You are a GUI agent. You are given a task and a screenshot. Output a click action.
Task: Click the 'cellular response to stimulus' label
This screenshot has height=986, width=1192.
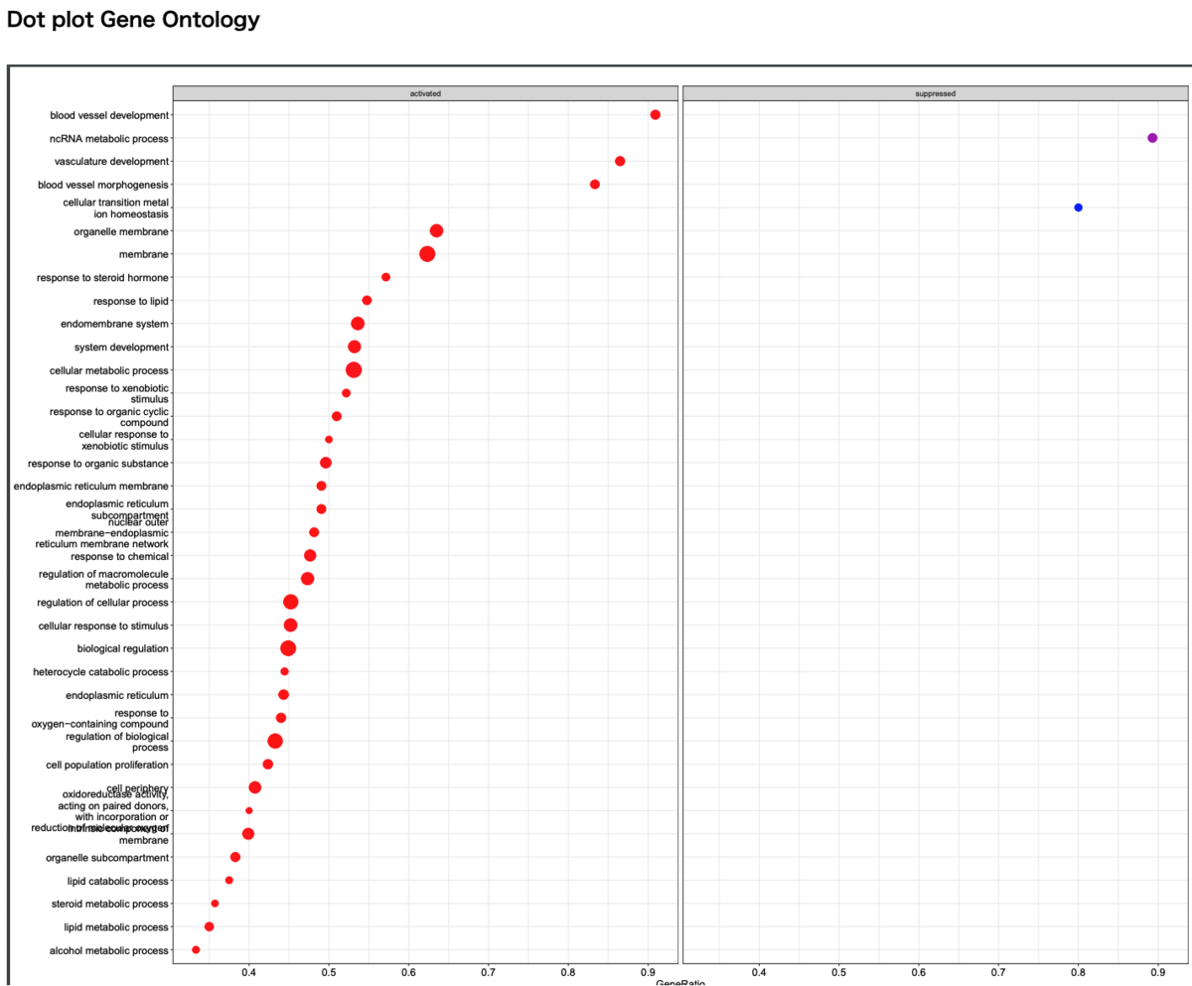click(103, 626)
